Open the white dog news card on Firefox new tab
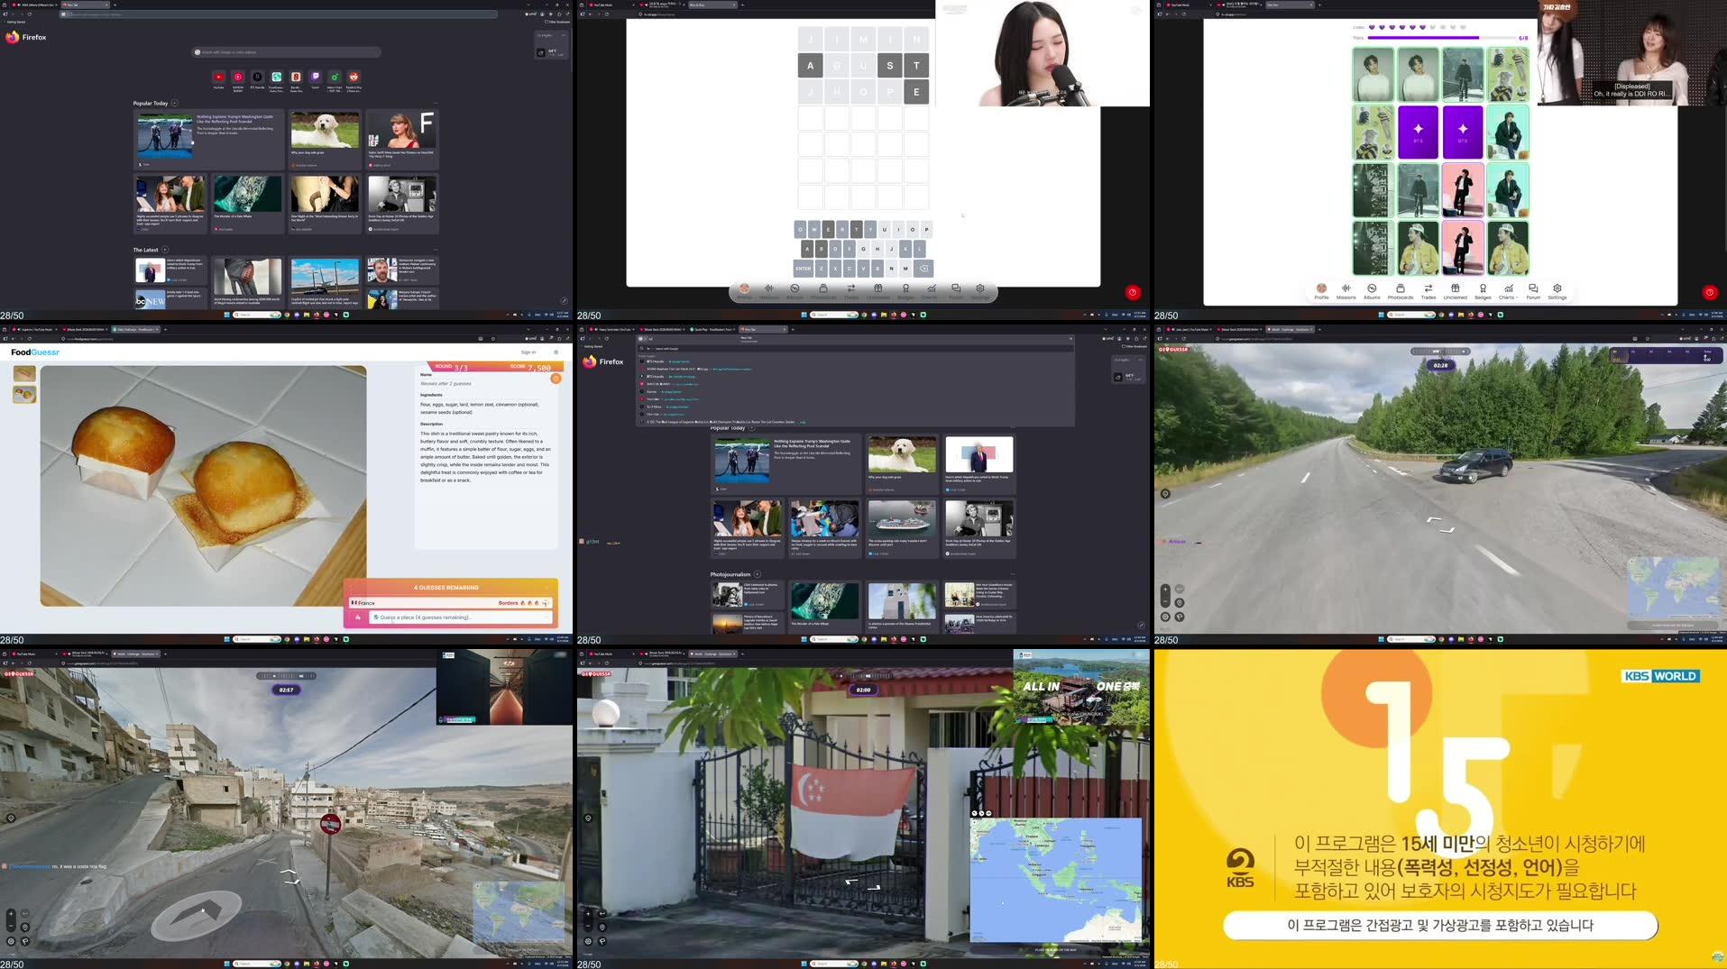The width and height of the screenshot is (1727, 969). (x=325, y=140)
